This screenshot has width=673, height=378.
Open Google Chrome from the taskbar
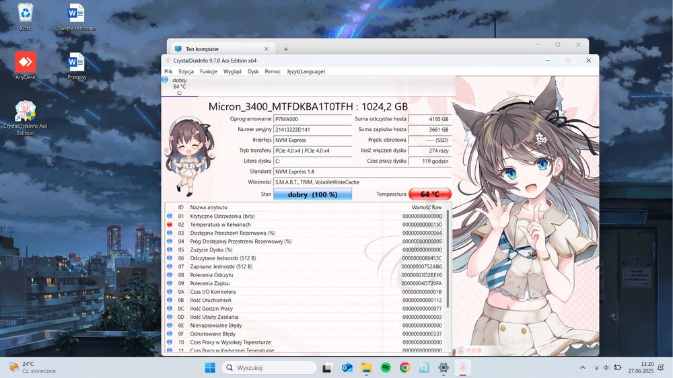404,368
